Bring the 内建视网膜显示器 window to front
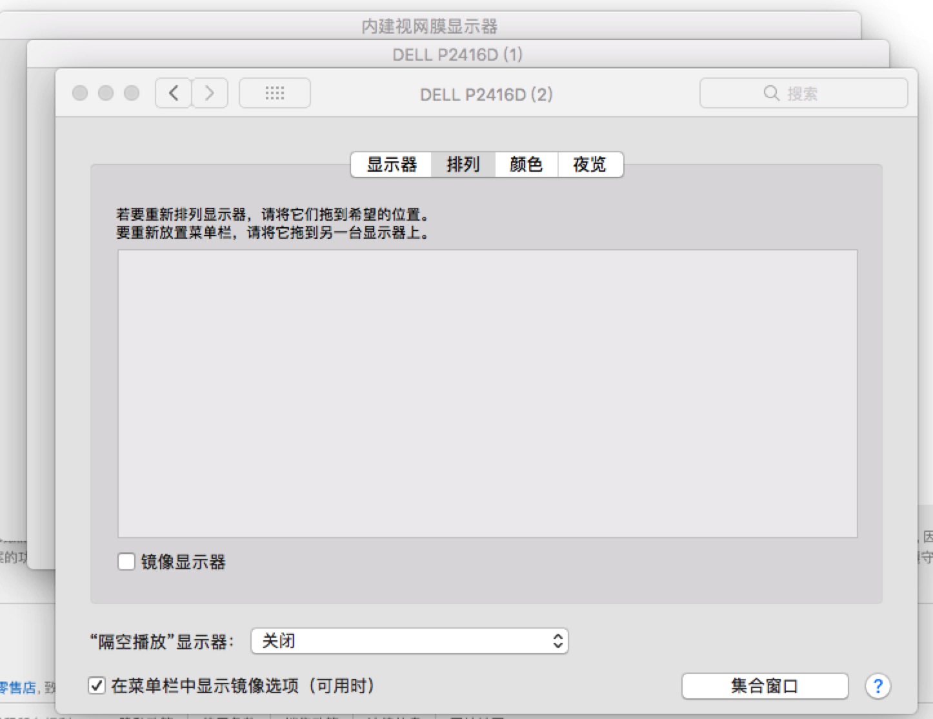The image size is (933, 719). click(430, 26)
